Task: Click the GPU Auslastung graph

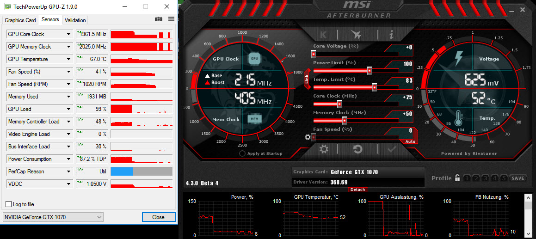Action: [395, 219]
